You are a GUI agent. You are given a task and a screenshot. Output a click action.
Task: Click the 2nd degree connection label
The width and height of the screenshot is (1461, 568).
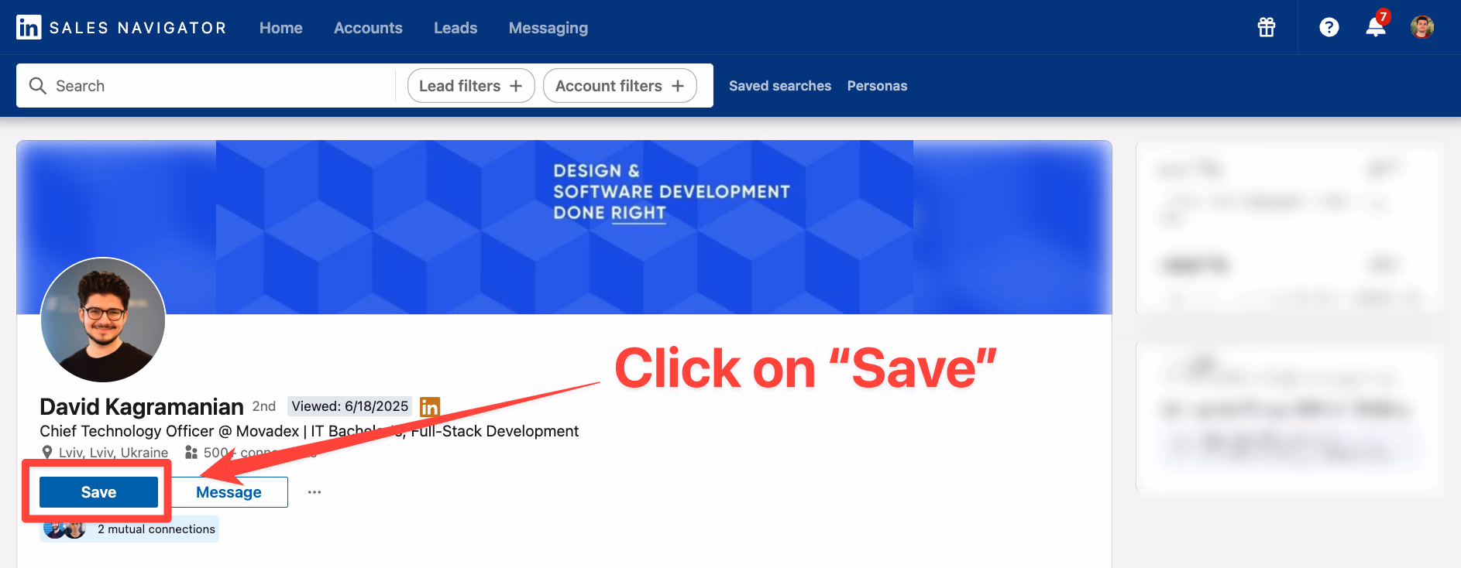pyautogui.click(x=264, y=406)
